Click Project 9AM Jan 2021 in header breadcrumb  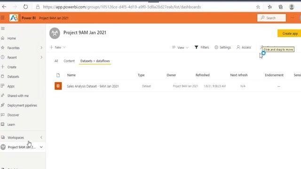pos(54,18)
